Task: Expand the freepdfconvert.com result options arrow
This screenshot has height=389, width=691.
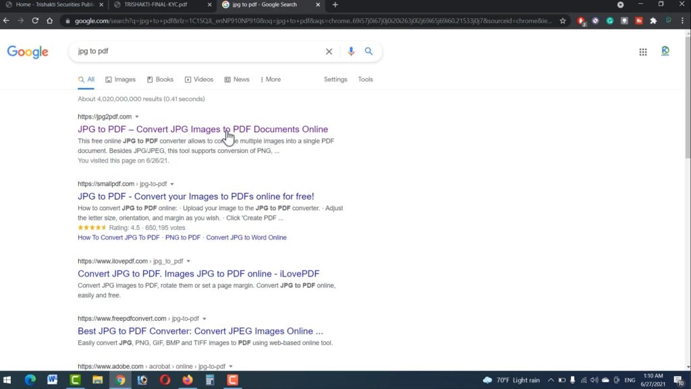Action: [204, 319]
